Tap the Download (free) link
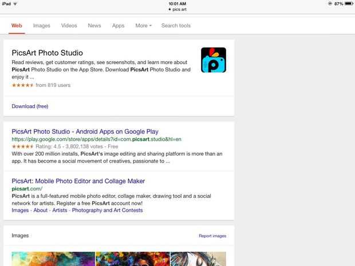The width and height of the screenshot is (355, 266). tap(30, 106)
